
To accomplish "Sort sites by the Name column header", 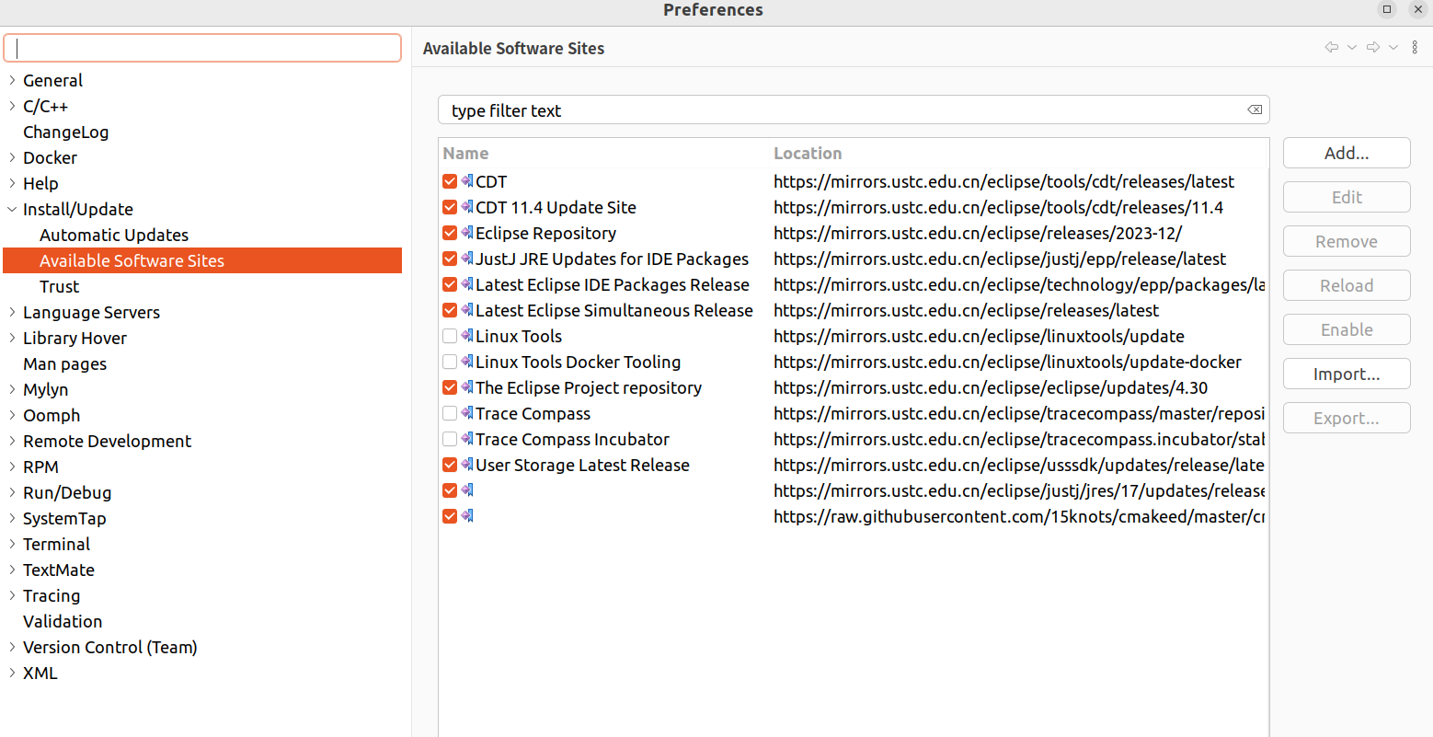I will [x=604, y=153].
